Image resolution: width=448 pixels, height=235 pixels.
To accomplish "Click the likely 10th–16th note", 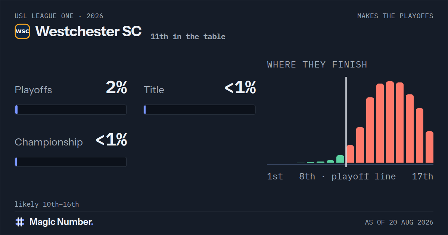I will pos(47,204).
